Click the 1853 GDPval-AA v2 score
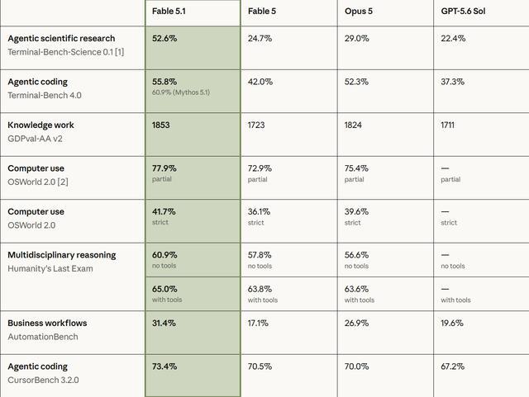Image resolution: width=529 pixels, height=397 pixels. coord(160,125)
